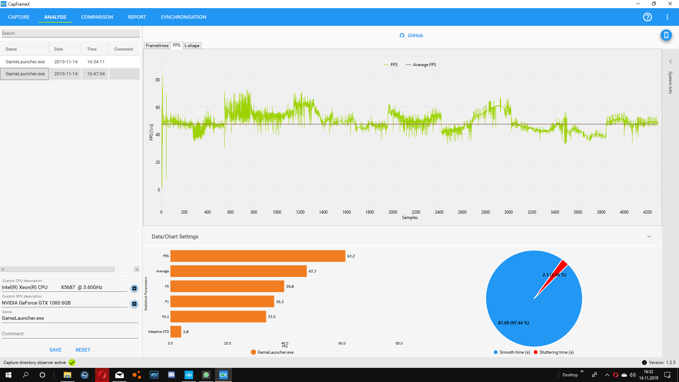Click the help question mark icon
The width and height of the screenshot is (679, 382).
point(648,17)
